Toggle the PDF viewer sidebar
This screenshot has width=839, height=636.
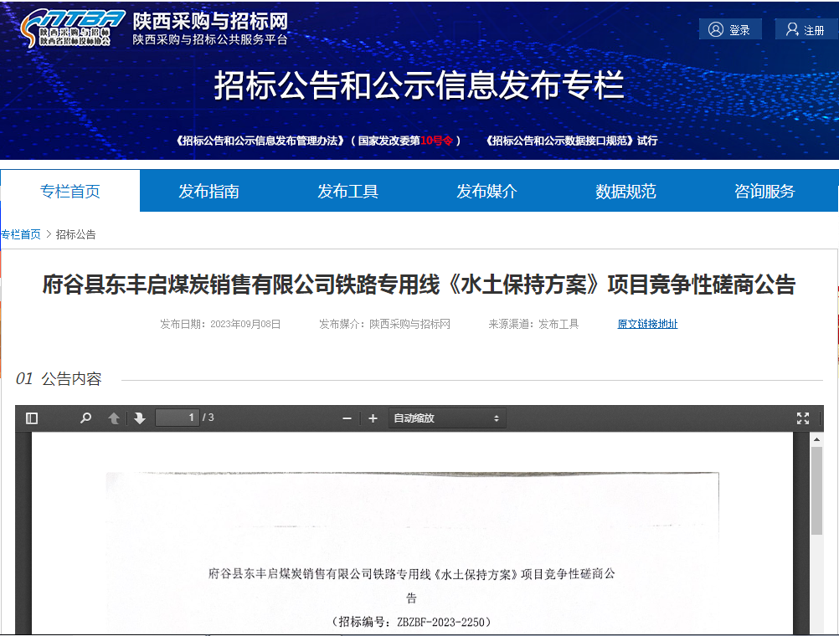[x=32, y=418]
